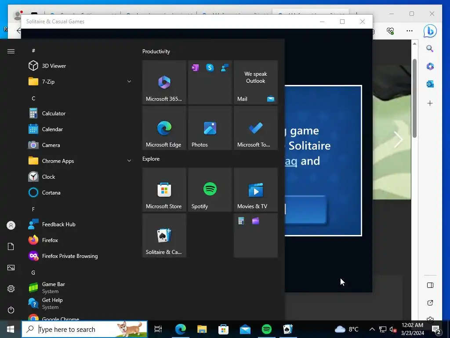Screen dimensions: 450x338
Task: Click the Edge page vertical scrollbar
Action: tap(414, 98)
